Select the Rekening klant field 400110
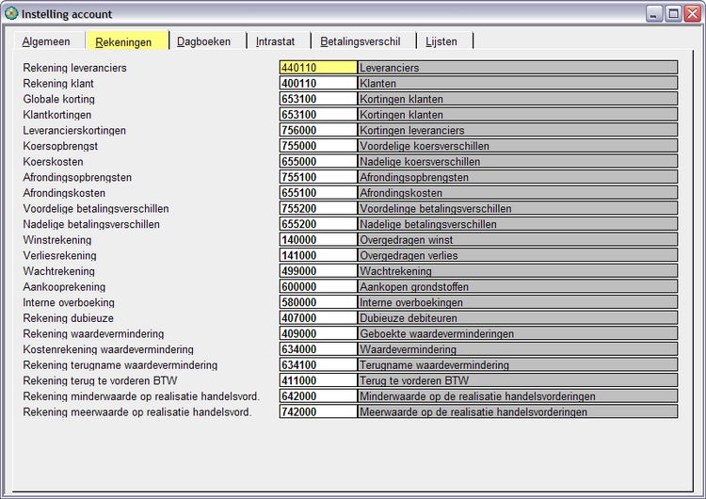This screenshot has height=499, width=706. point(317,84)
